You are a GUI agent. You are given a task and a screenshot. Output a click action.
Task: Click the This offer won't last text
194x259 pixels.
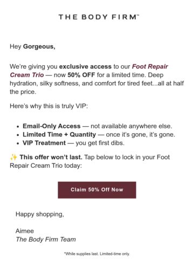tap(51, 157)
